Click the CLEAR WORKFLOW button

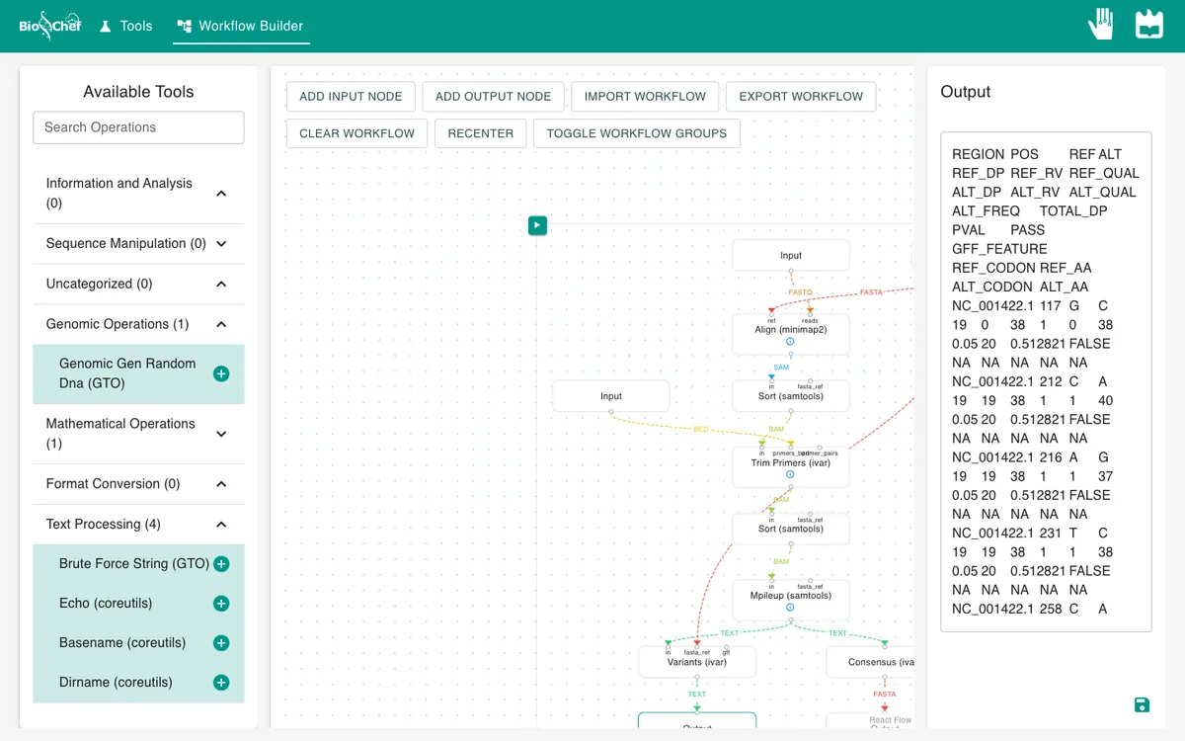(x=357, y=133)
